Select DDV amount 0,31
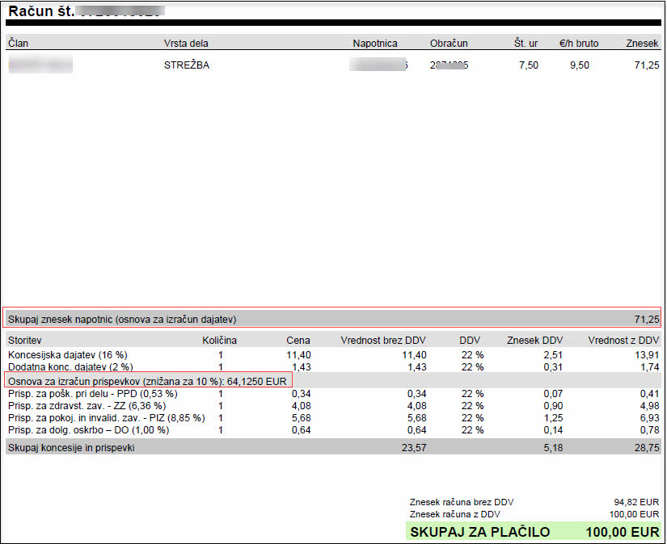This screenshot has width=667, height=544. click(x=553, y=367)
